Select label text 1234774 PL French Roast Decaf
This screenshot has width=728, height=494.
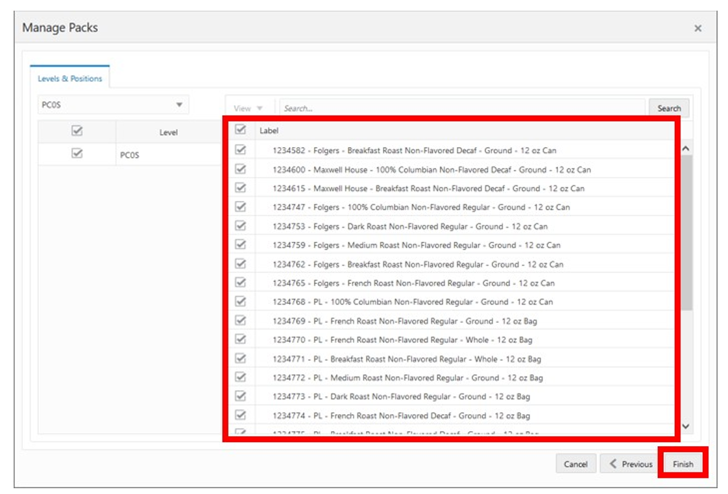[x=401, y=416]
